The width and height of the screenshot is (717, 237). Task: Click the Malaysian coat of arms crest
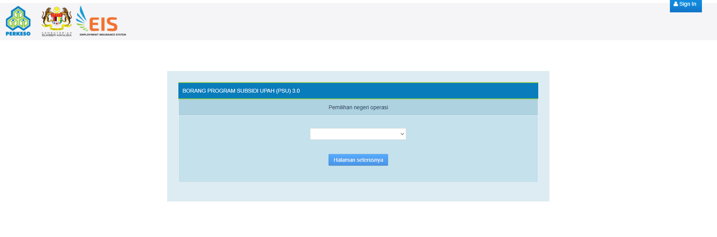click(x=57, y=18)
